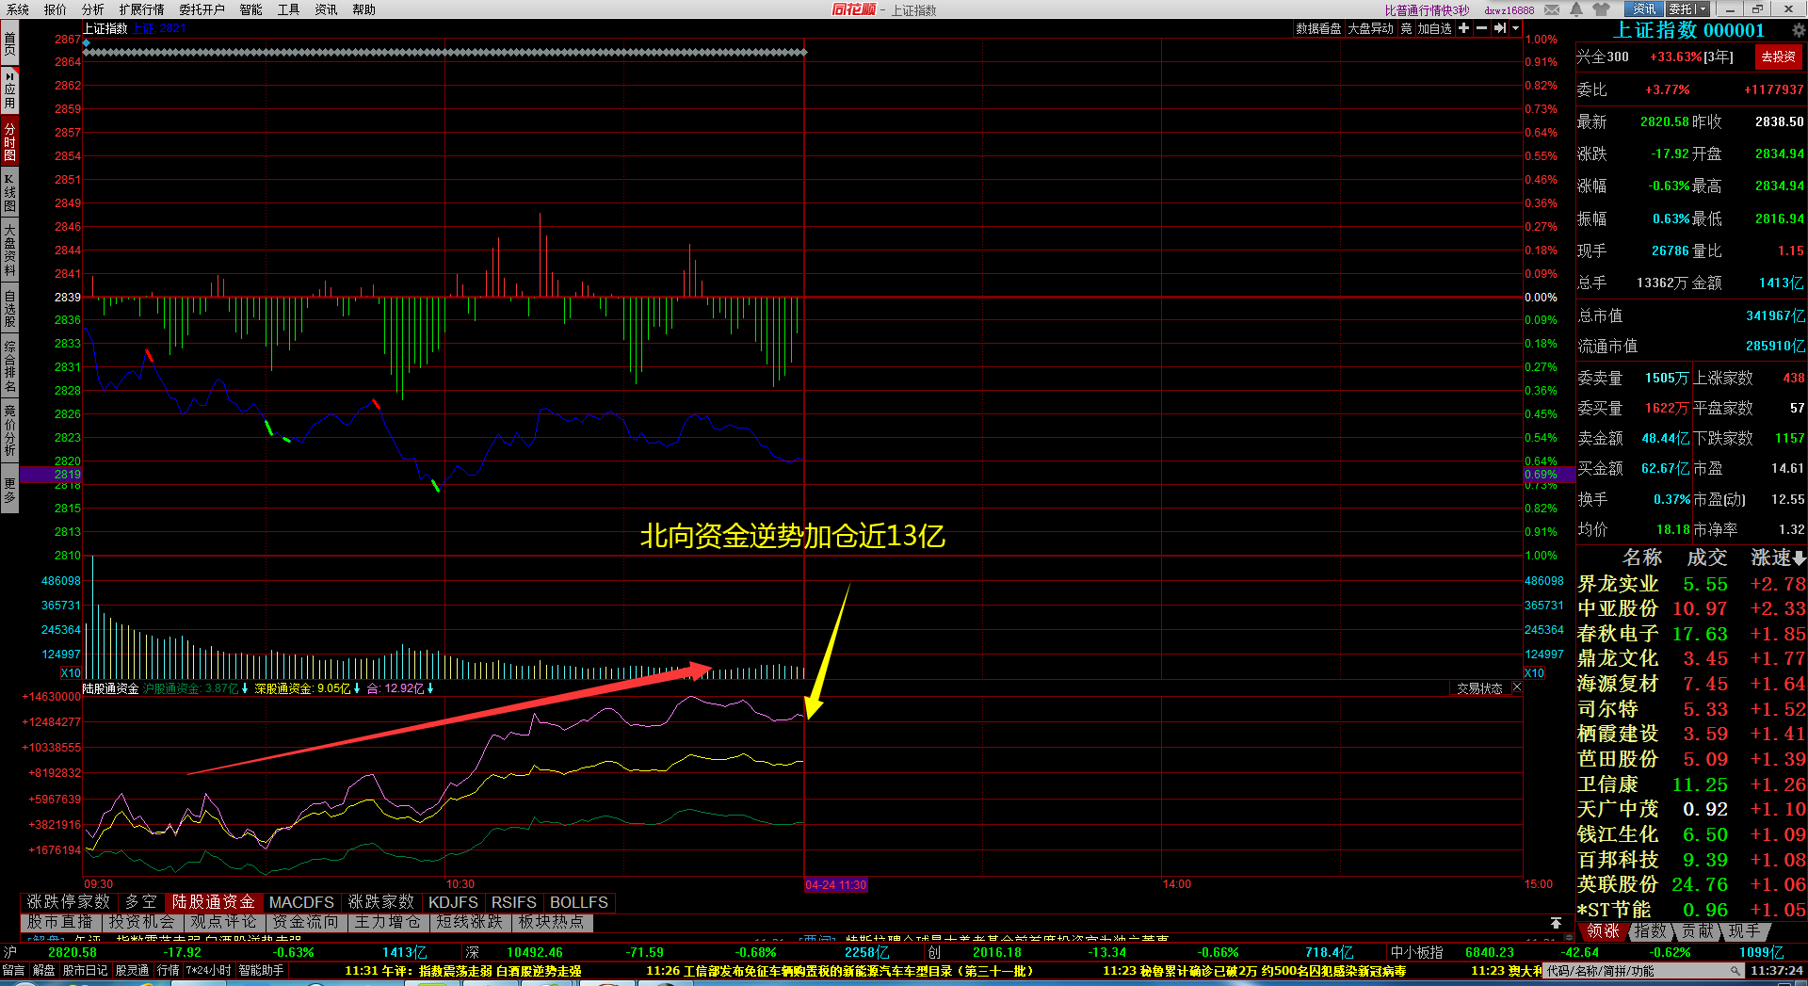Switch to the MACDFS indicator tab
The image size is (1808, 986).
click(301, 902)
